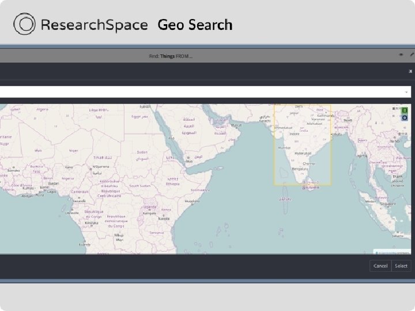Image resolution: width=415 pixels, height=311 pixels.
Task: Open the dropdown arrow of the white field
Action: click(x=406, y=92)
